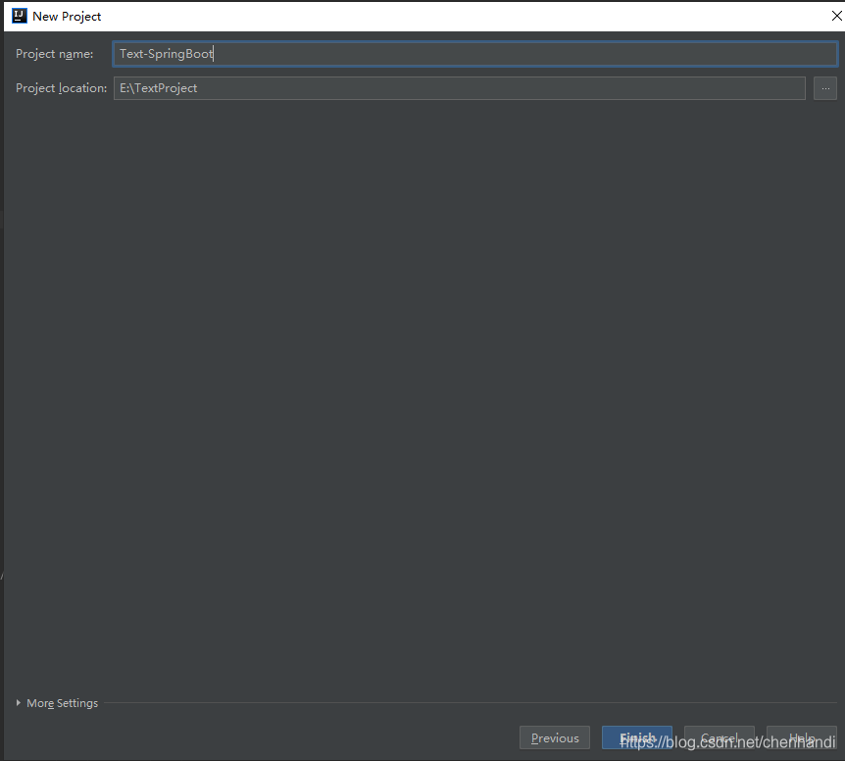This screenshot has width=845, height=761.
Task: Close the New Project window
Action: (x=836, y=16)
